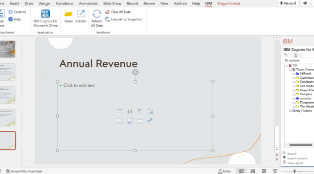Click View report link
Image resolution: width=314 pixels, height=174 pixels.
tap(295, 163)
